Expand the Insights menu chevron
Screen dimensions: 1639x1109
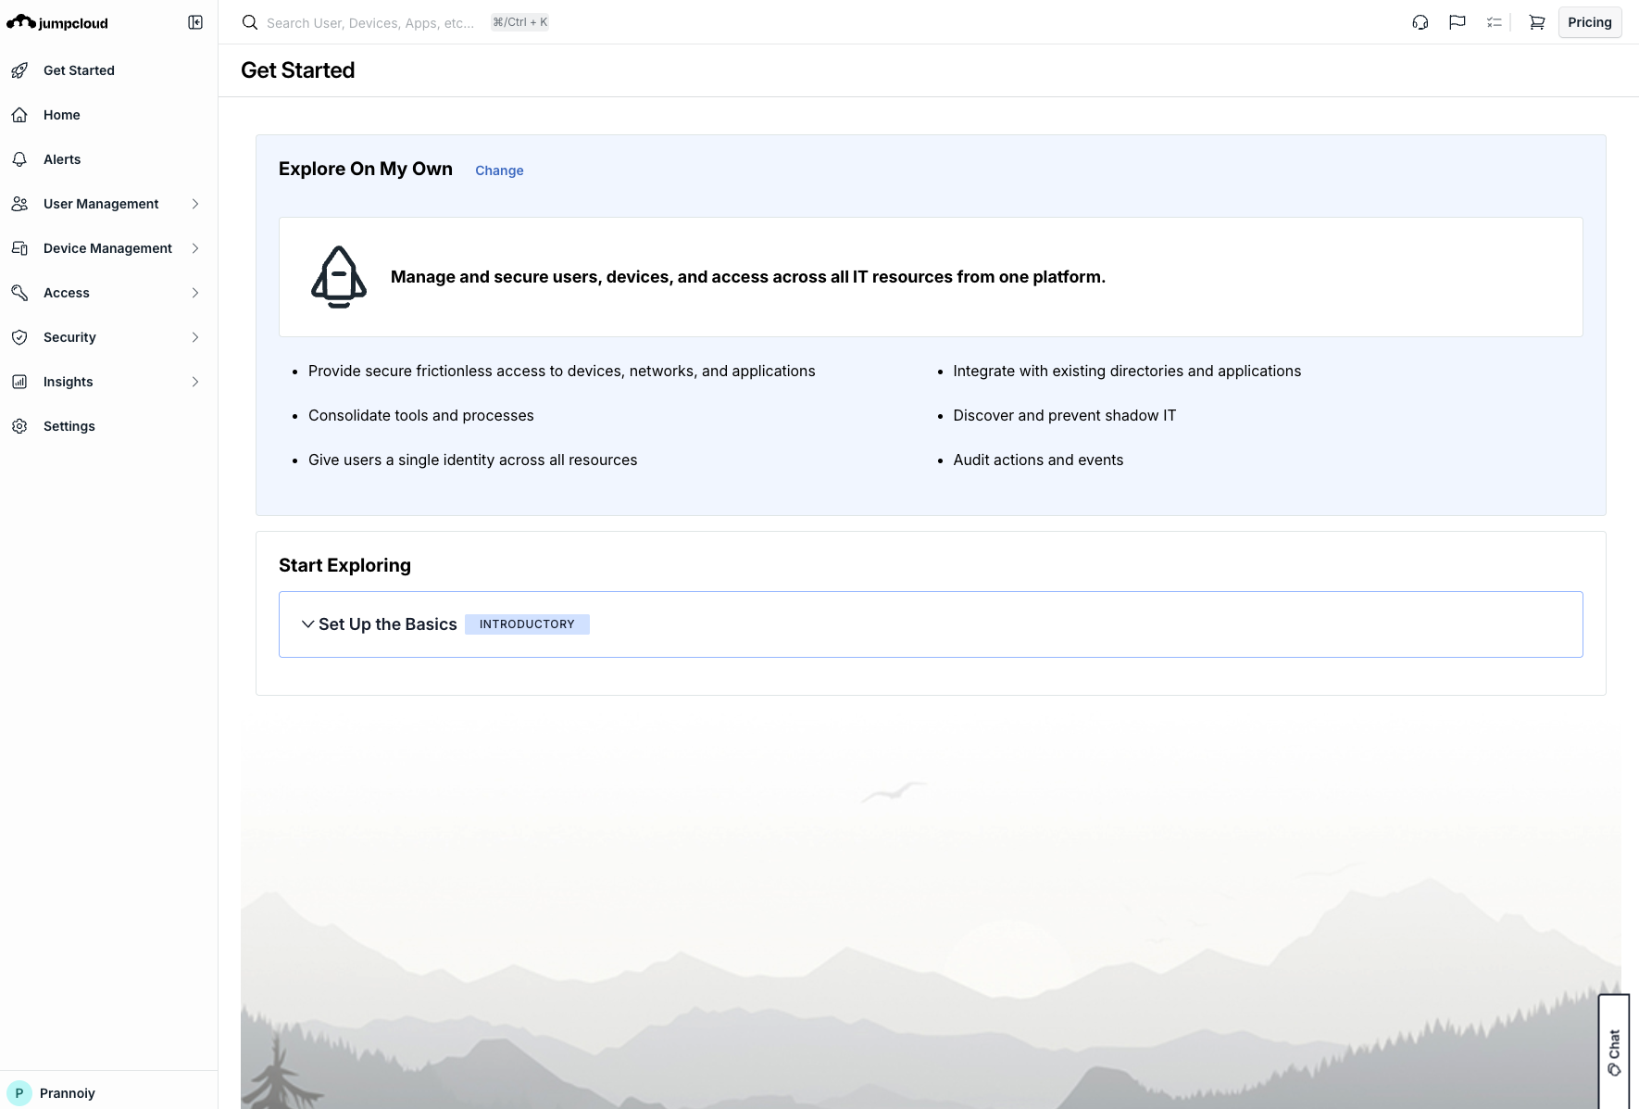point(195,382)
